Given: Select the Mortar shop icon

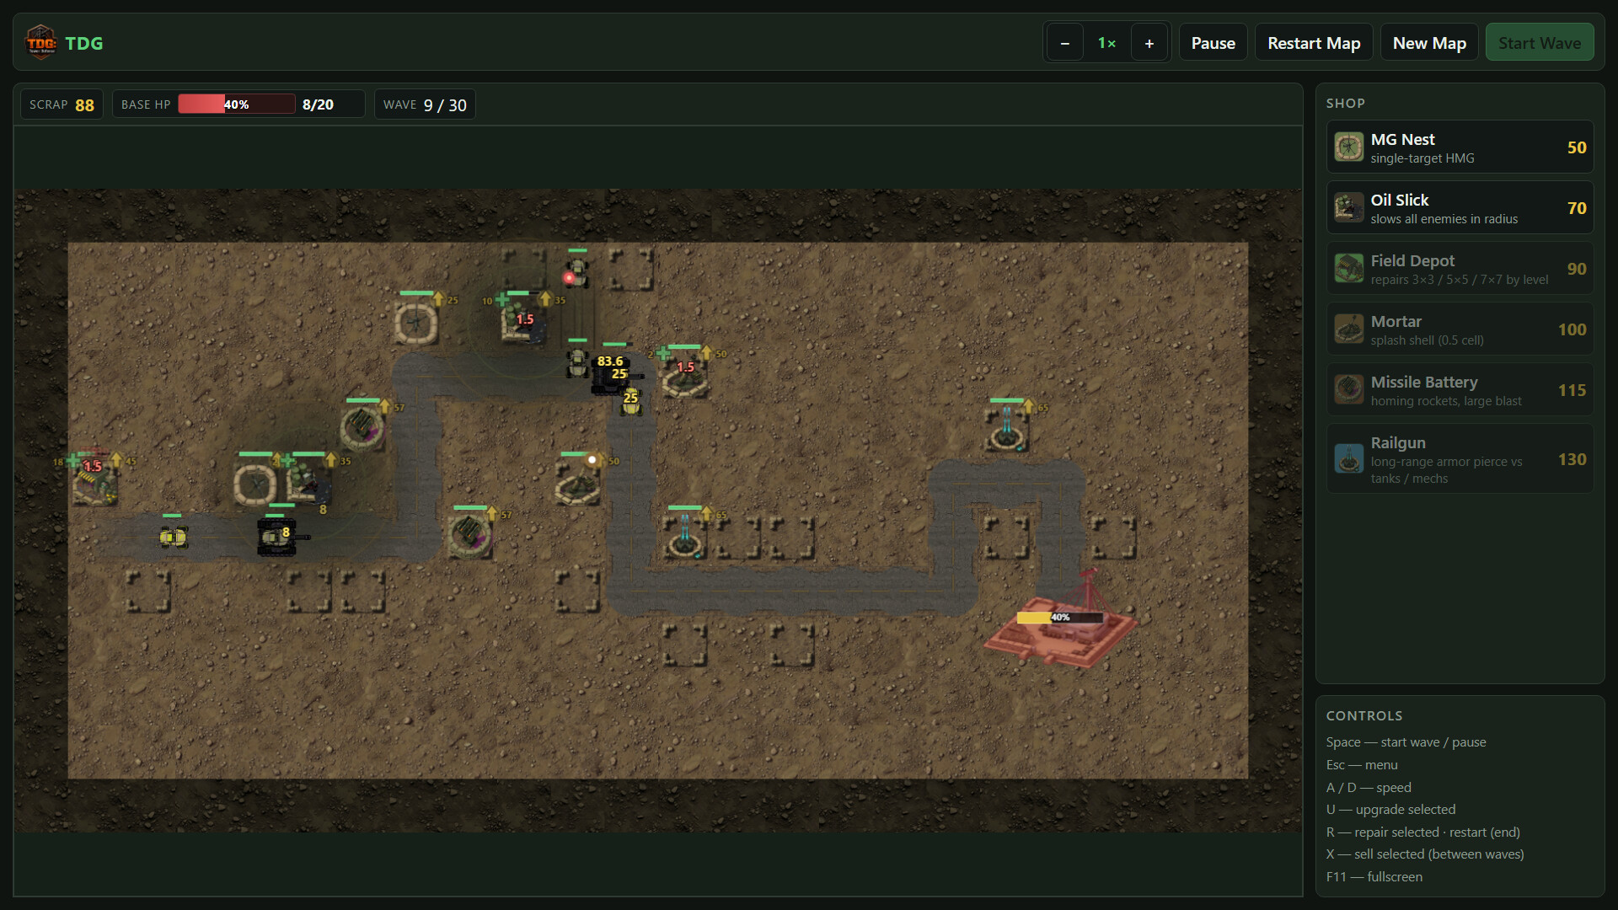Looking at the screenshot, I should (1348, 329).
